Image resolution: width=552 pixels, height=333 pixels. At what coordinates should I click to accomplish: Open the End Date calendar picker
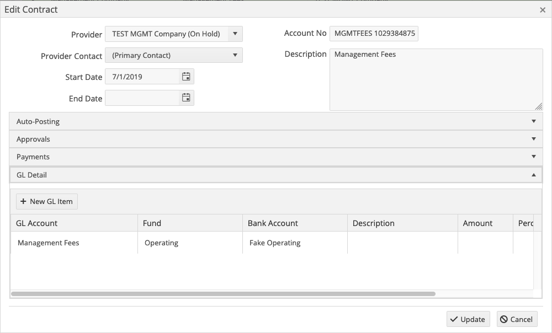pyautogui.click(x=186, y=98)
